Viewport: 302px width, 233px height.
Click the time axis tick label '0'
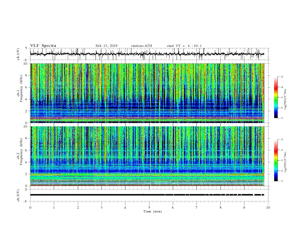pyautogui.click(x=30, y=207)
